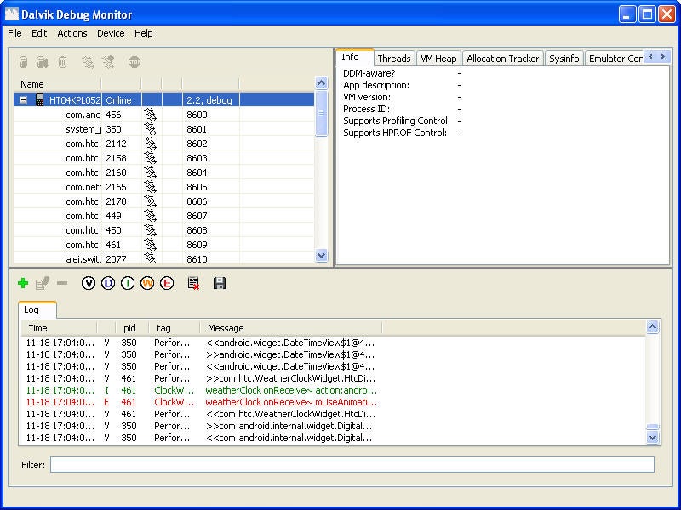This screenshot has height=510, width=681.
Task: Click debug icon in row with port 8606
Action: 151,201
